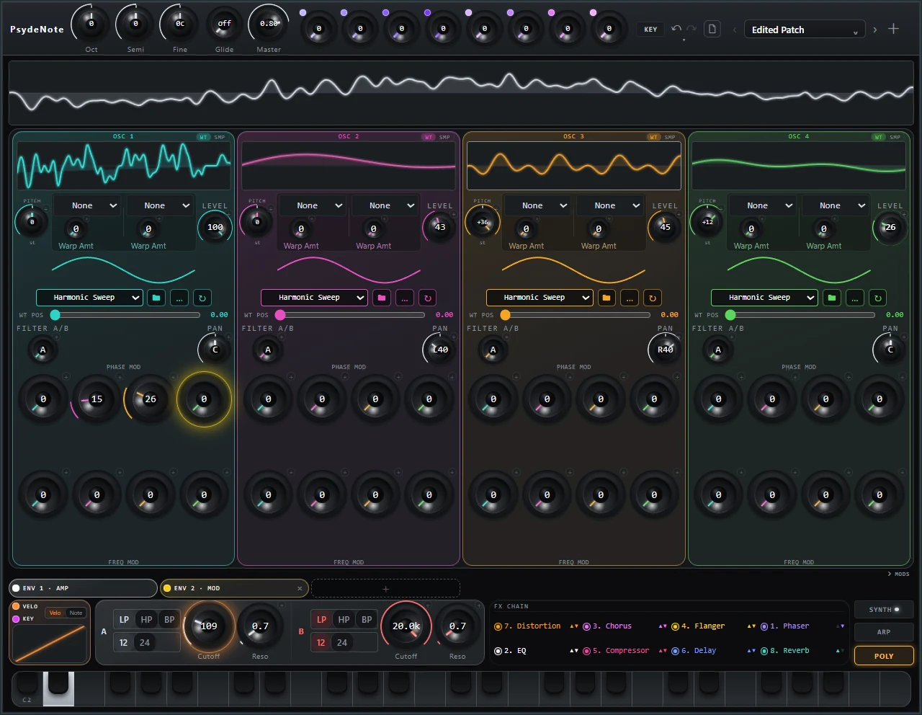Close the ENV 2 MOD tab
This screenshot has height=715, width=922.
click(300, 588)
